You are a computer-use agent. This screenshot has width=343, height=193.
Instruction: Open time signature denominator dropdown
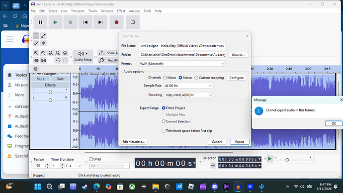(x=75, y=166)
